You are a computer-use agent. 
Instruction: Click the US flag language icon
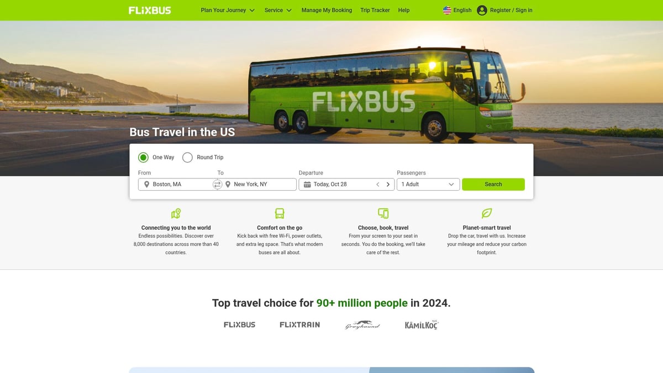coord(447,10)
